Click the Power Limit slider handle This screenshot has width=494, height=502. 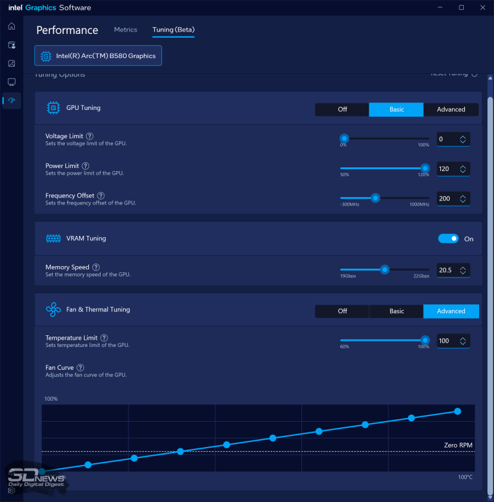coord(425,168)
